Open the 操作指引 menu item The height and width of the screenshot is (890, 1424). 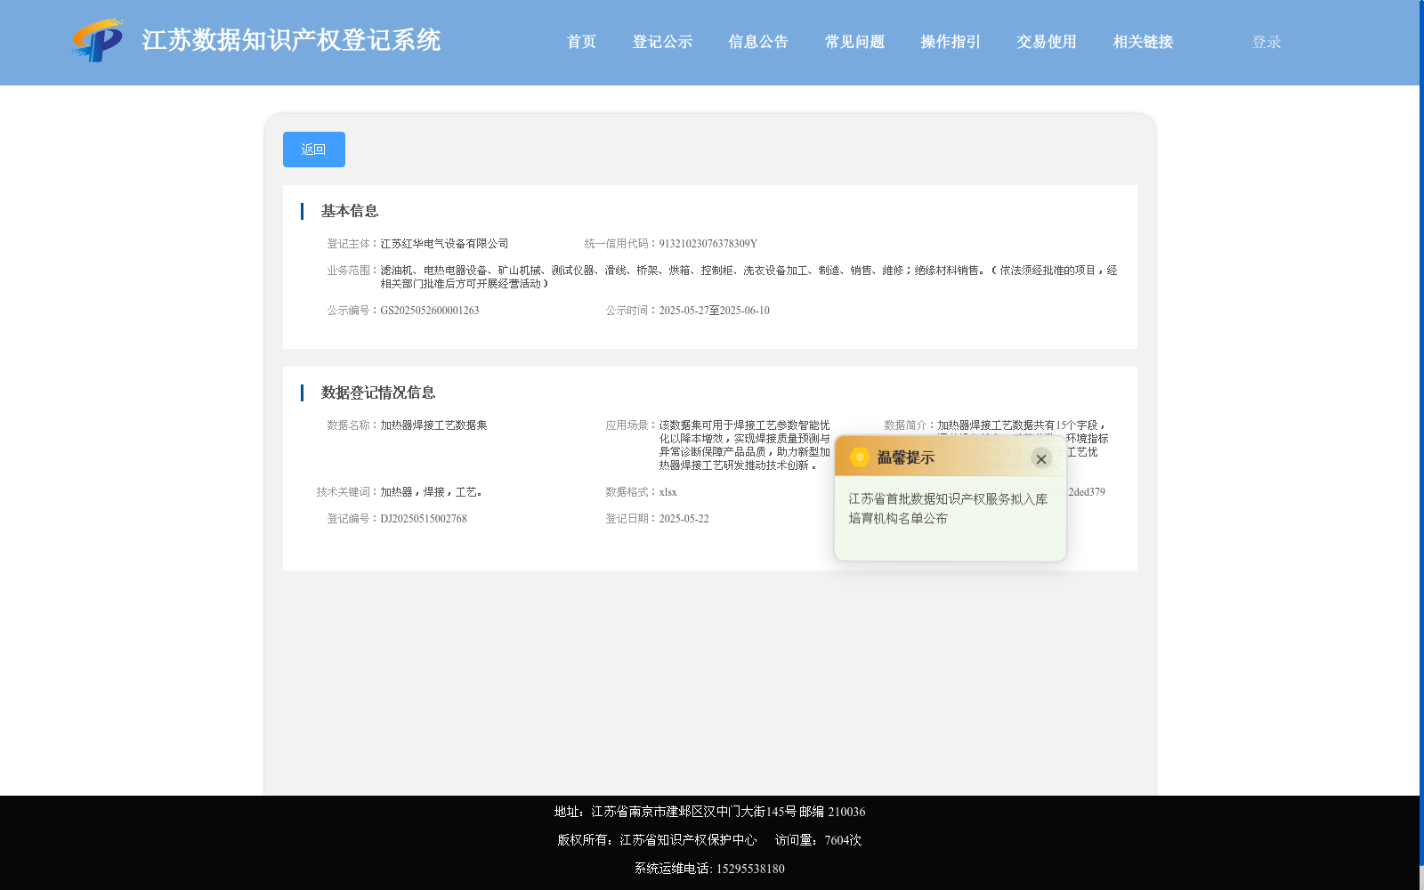951,42
